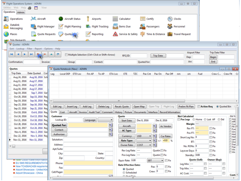This screenshot has width=241, height=181.
Task: Click the Ac Vendor button
Action: pyautogui.click(x=166, y=126)
